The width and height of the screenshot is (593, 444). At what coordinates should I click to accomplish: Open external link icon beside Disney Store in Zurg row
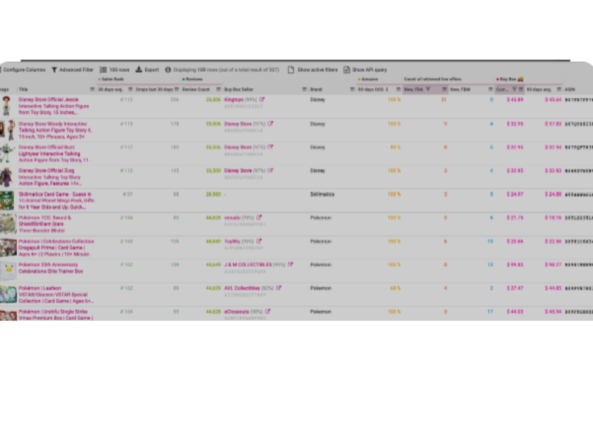pyautogui.click(x=270, y=170)
